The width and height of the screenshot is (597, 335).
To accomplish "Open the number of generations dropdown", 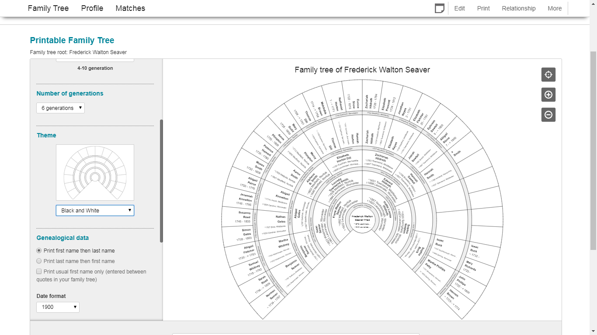I will point(60,108).
